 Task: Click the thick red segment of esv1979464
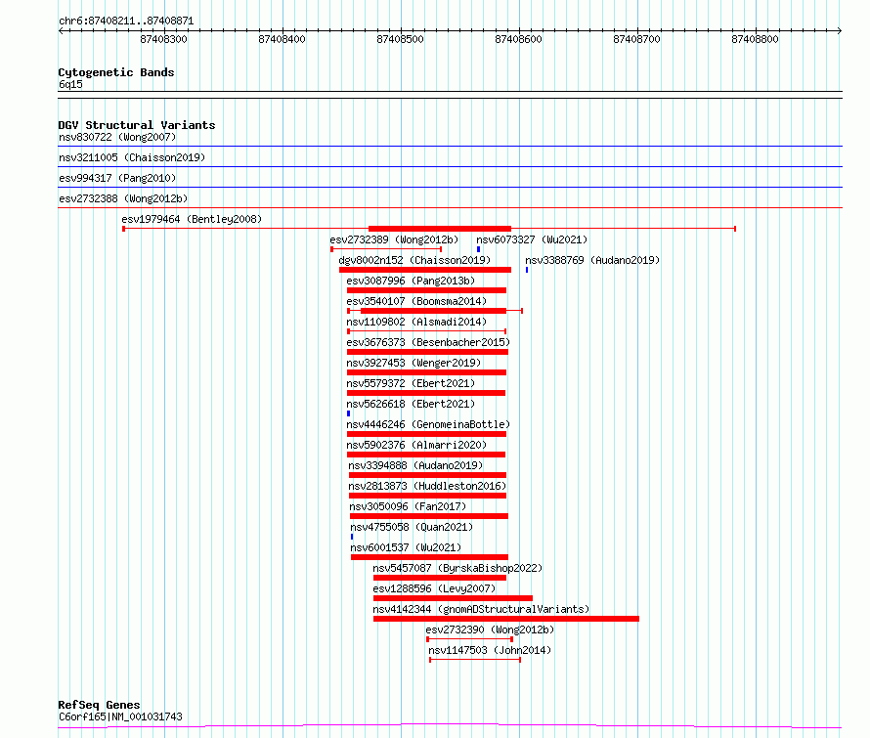click(x=440, y=229)
